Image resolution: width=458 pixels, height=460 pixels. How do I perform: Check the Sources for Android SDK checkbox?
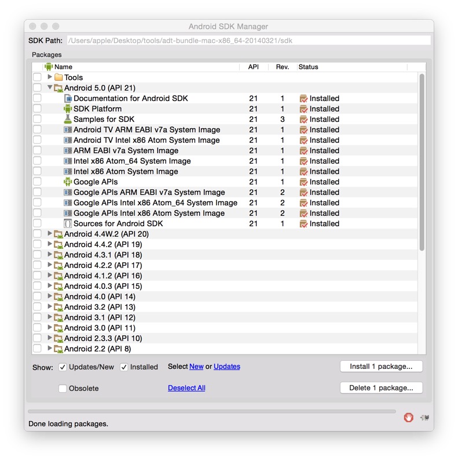pos(37,223)
